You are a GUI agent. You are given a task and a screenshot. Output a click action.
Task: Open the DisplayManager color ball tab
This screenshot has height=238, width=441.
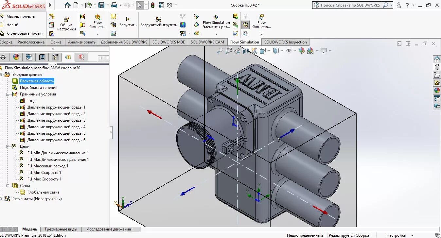pyautogui.click(x=16, y=57)
